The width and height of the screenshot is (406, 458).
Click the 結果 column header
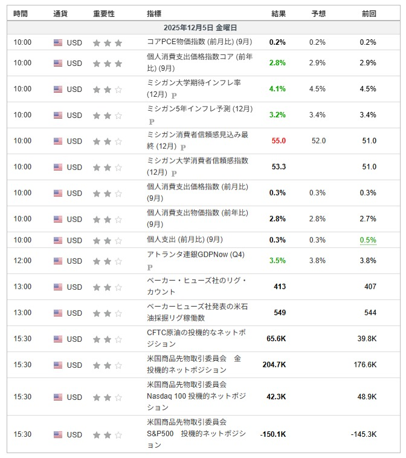279,13
